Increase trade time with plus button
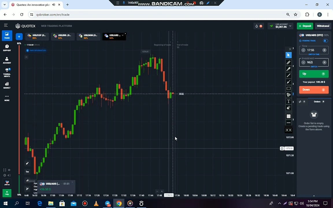 (x=324, y=50)
